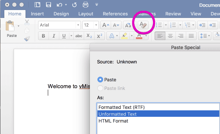
Task: Click the Redo circular arrow icon
Action: pyautogui.click(x=74, y=5)
